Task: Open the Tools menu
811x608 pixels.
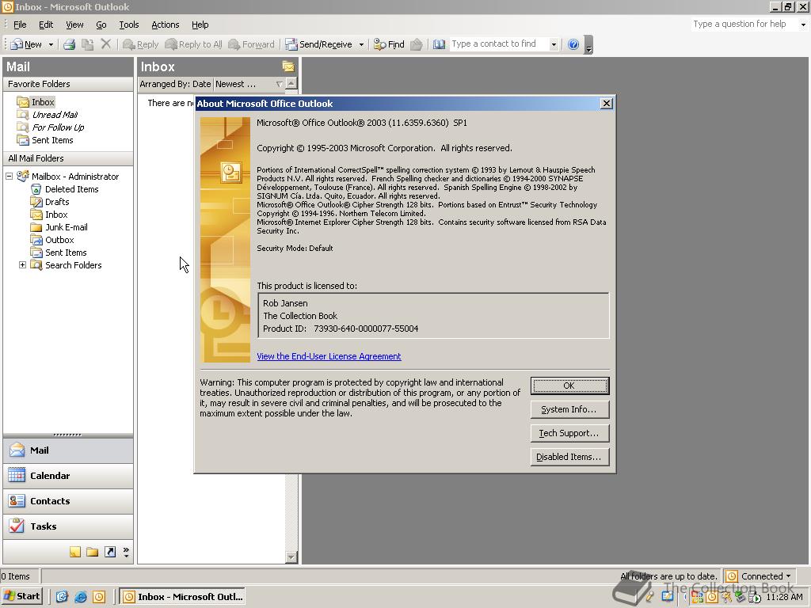Action: pyautogui.click(x=129, y=25)
